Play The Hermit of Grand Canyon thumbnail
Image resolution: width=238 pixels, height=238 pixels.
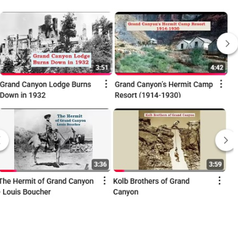click(55, 140)
